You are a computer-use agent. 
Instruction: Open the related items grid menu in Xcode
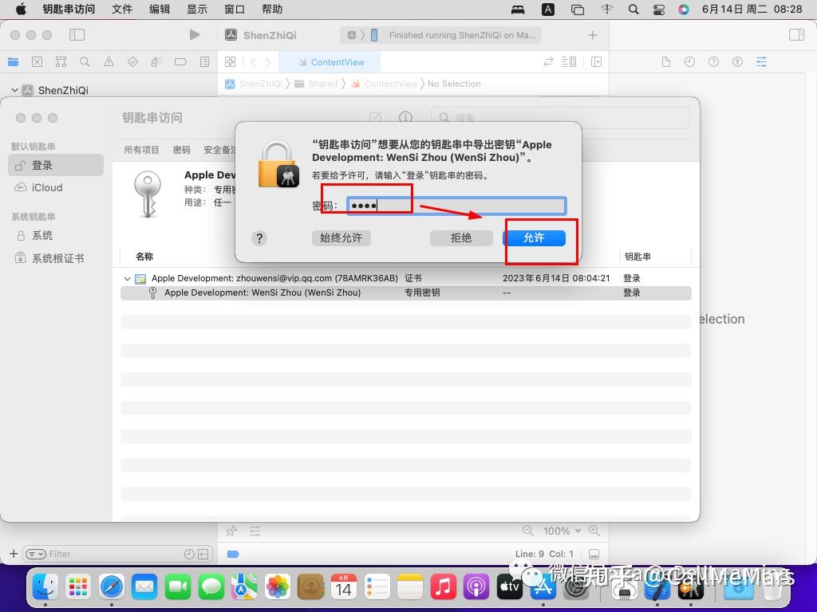[x=230, y=62]
